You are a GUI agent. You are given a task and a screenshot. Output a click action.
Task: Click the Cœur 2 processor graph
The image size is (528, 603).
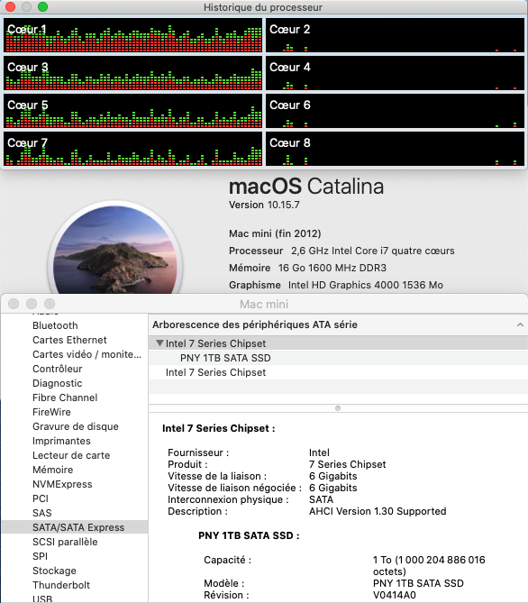click(x=396, y=35)
